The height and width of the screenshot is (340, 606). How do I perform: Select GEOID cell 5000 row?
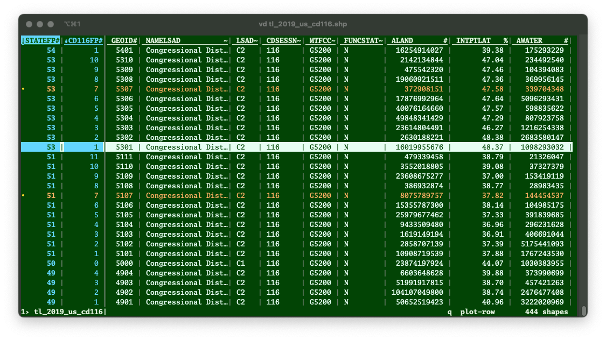click(x=124, y=263)
